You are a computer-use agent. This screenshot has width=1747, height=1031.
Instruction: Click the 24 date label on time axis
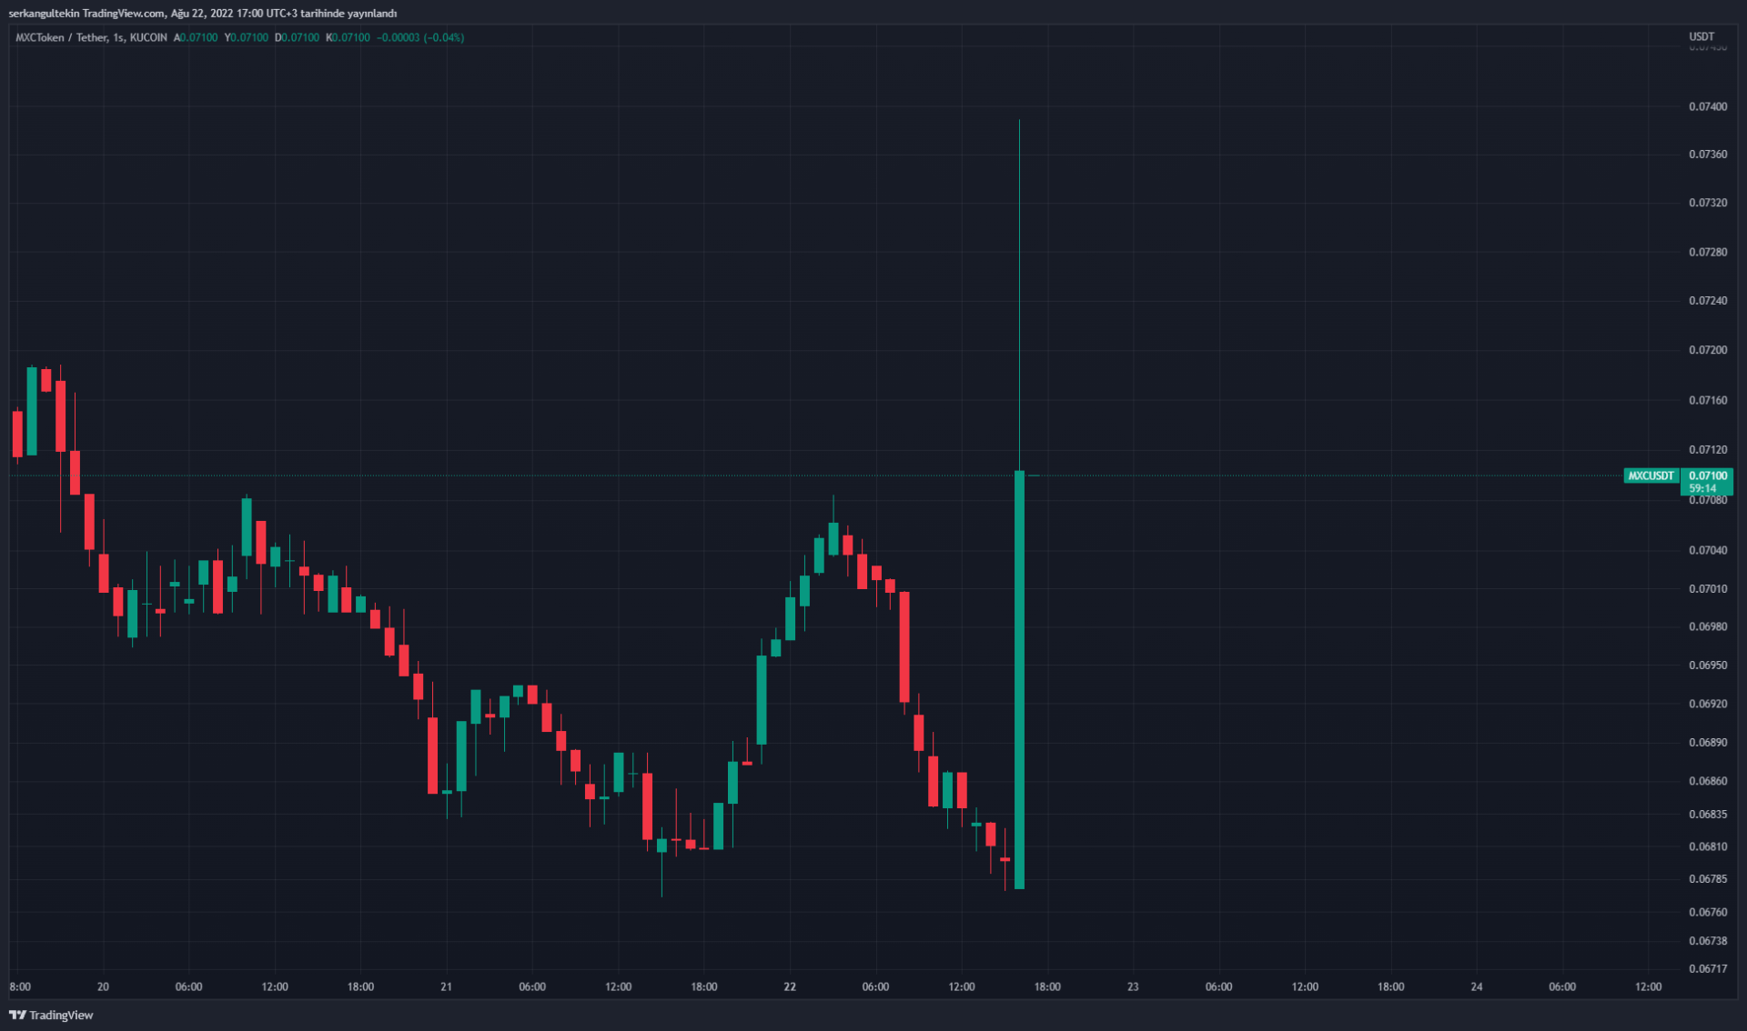click(1477, 986)
